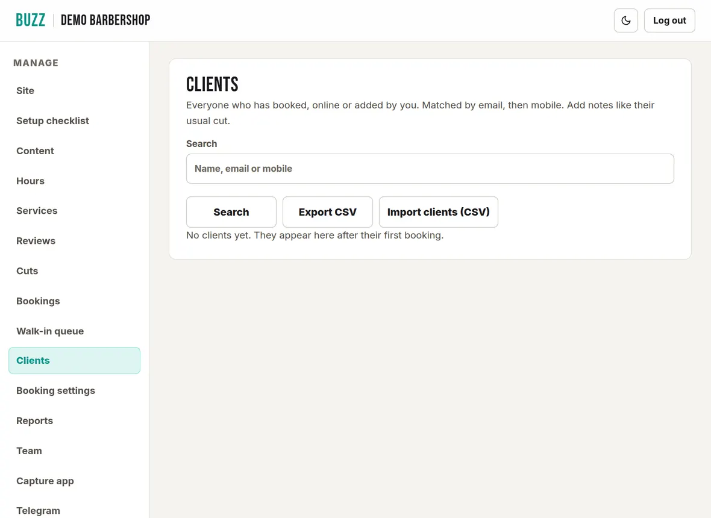The width and height of the screenshot is (711, 518).
Task: Click the Search field label
Action: (x=201, y=144)
